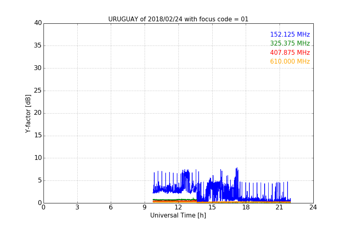Click the chart title 'URUGUAY of 2018/02/24 with focus code = 01'
This screenshot has height=232, width=348.
178,19
